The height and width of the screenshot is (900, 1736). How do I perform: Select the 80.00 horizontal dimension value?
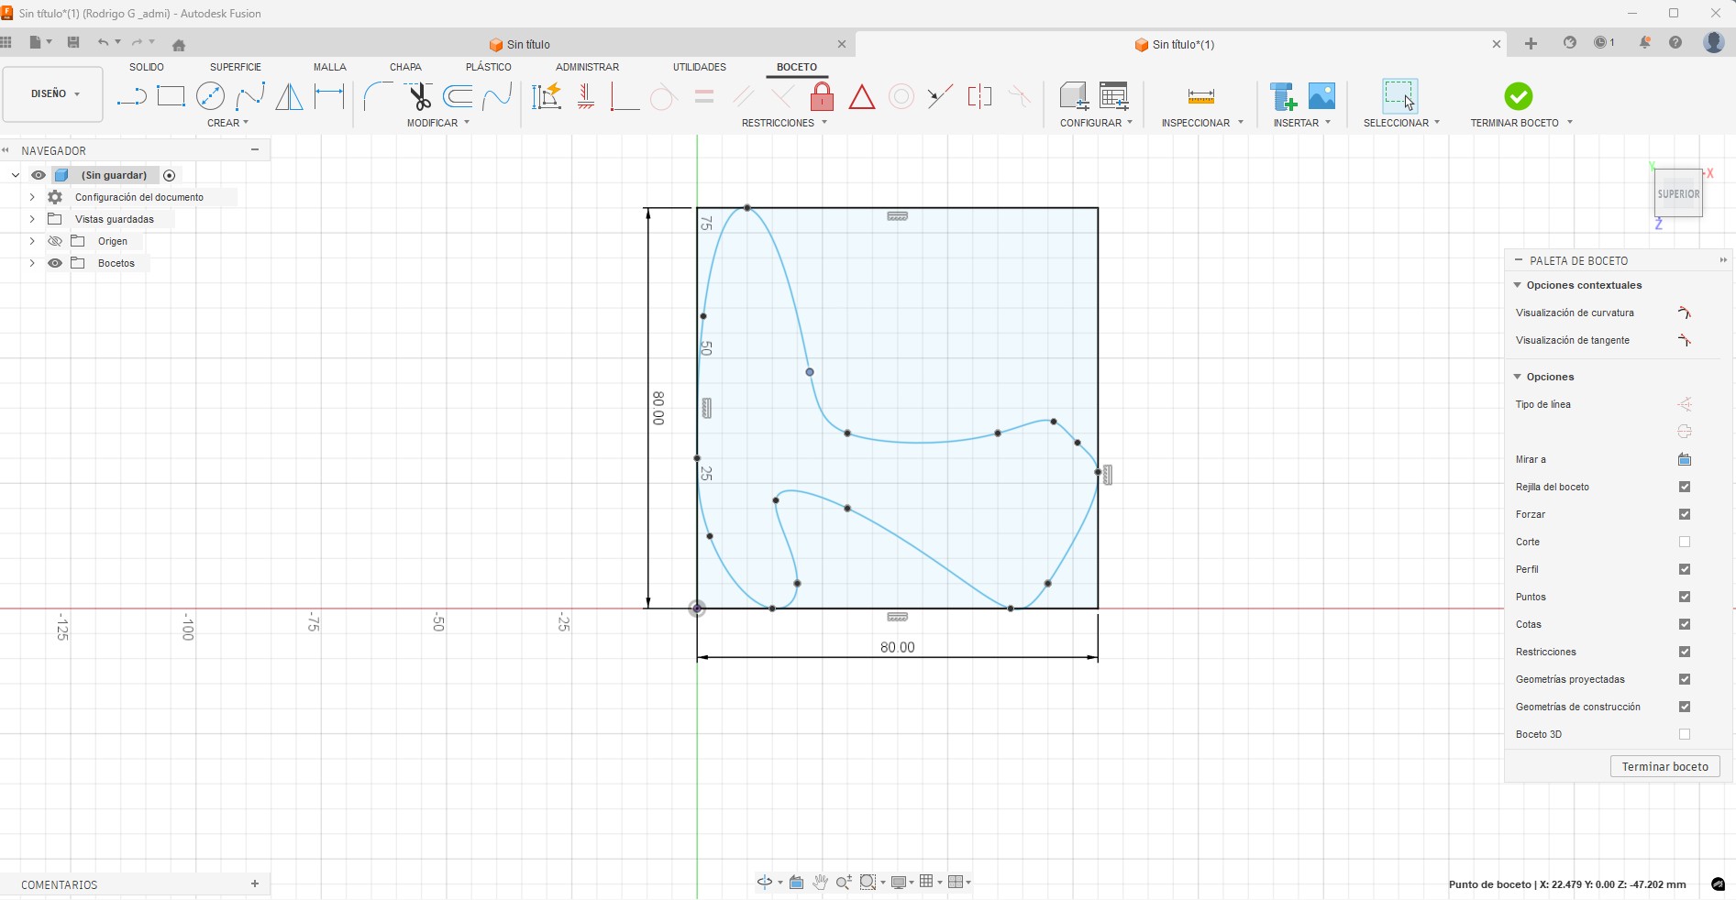click(x=897, y=647)
